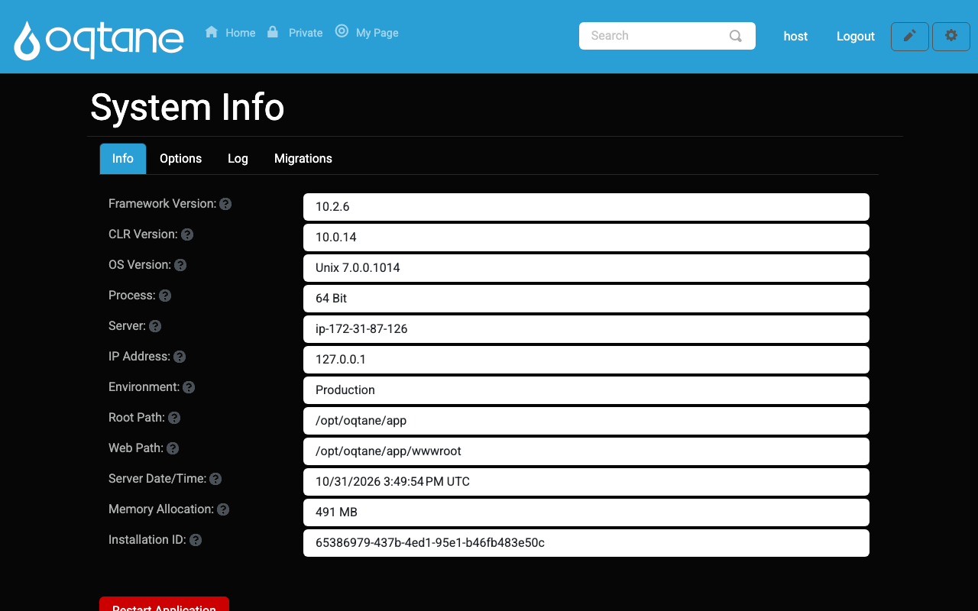Viewport: 978px width, 611px height.
Task: Open the Log tab
Action: [x=238, y=159]
